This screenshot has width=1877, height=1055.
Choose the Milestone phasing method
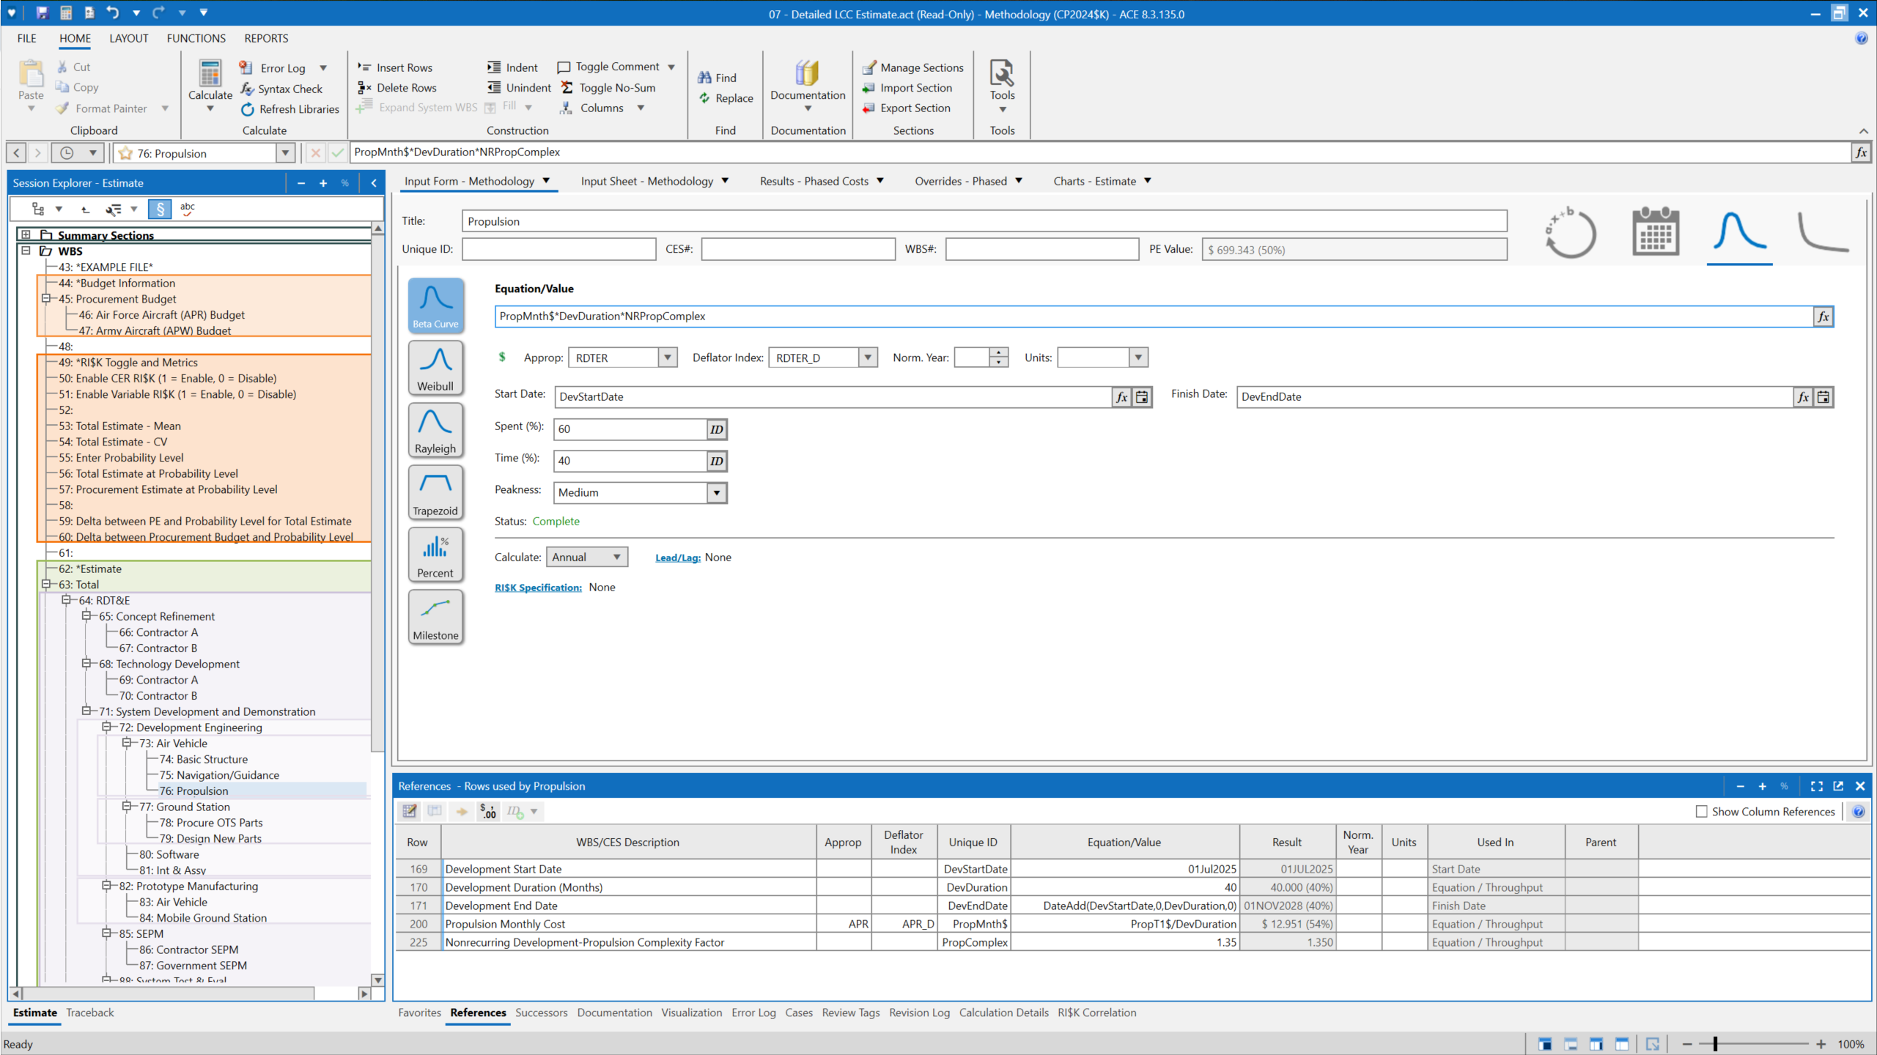435,616
